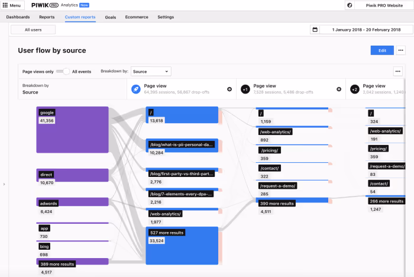Open the All users segment selector
Image resolution: width=414 pixels, height=277 pixels.
click(33, 30)
